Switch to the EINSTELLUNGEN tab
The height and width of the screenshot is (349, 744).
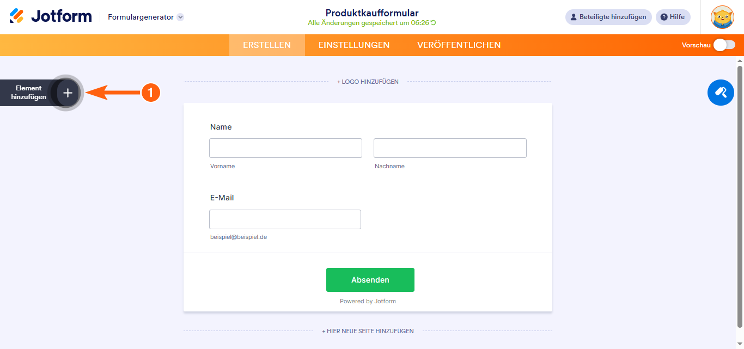pyautogui.click(x=353, y=45)
